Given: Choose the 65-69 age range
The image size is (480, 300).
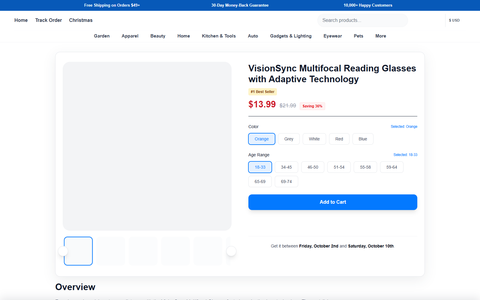Looking at the screenshot, I should [x=260, y=181].
